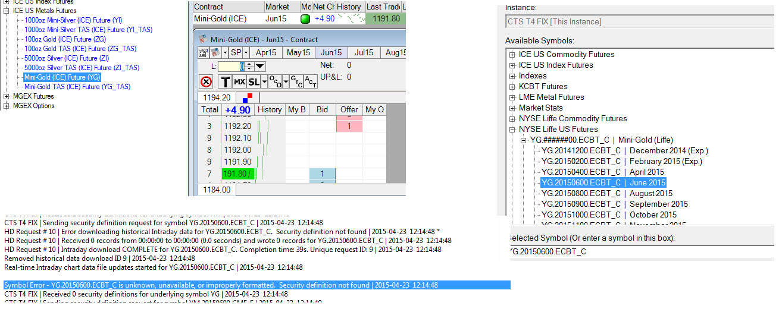The width and height of the screenshot is (782, 309).
Task: Click the GTC time-in-force button
Action: 296,81
